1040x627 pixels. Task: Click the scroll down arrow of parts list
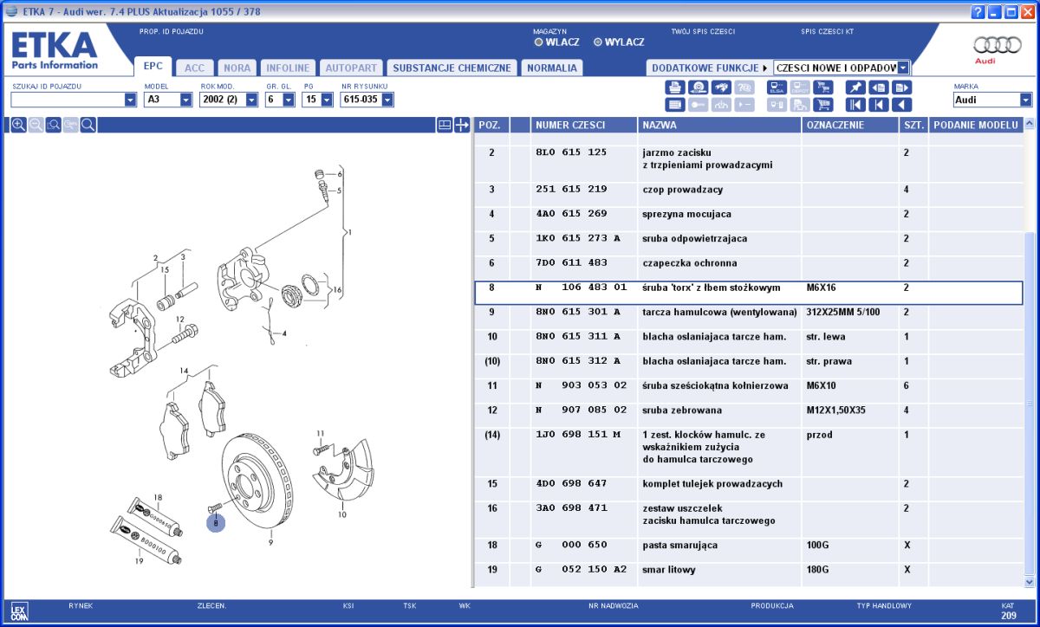coord(1030,582)
